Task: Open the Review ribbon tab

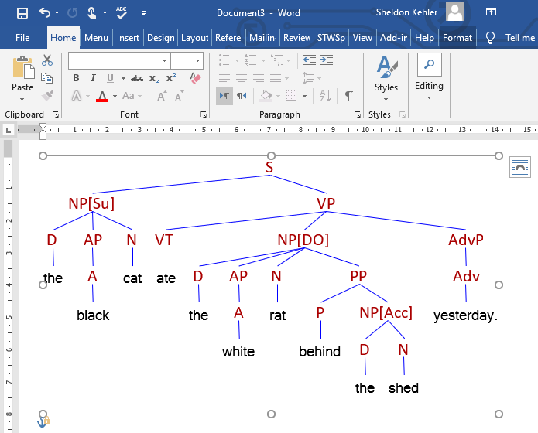Action: 296,38
